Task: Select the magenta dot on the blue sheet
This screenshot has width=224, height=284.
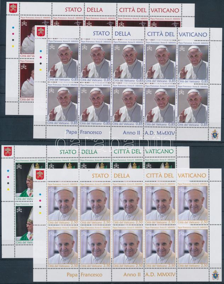Action: [41, 58]
